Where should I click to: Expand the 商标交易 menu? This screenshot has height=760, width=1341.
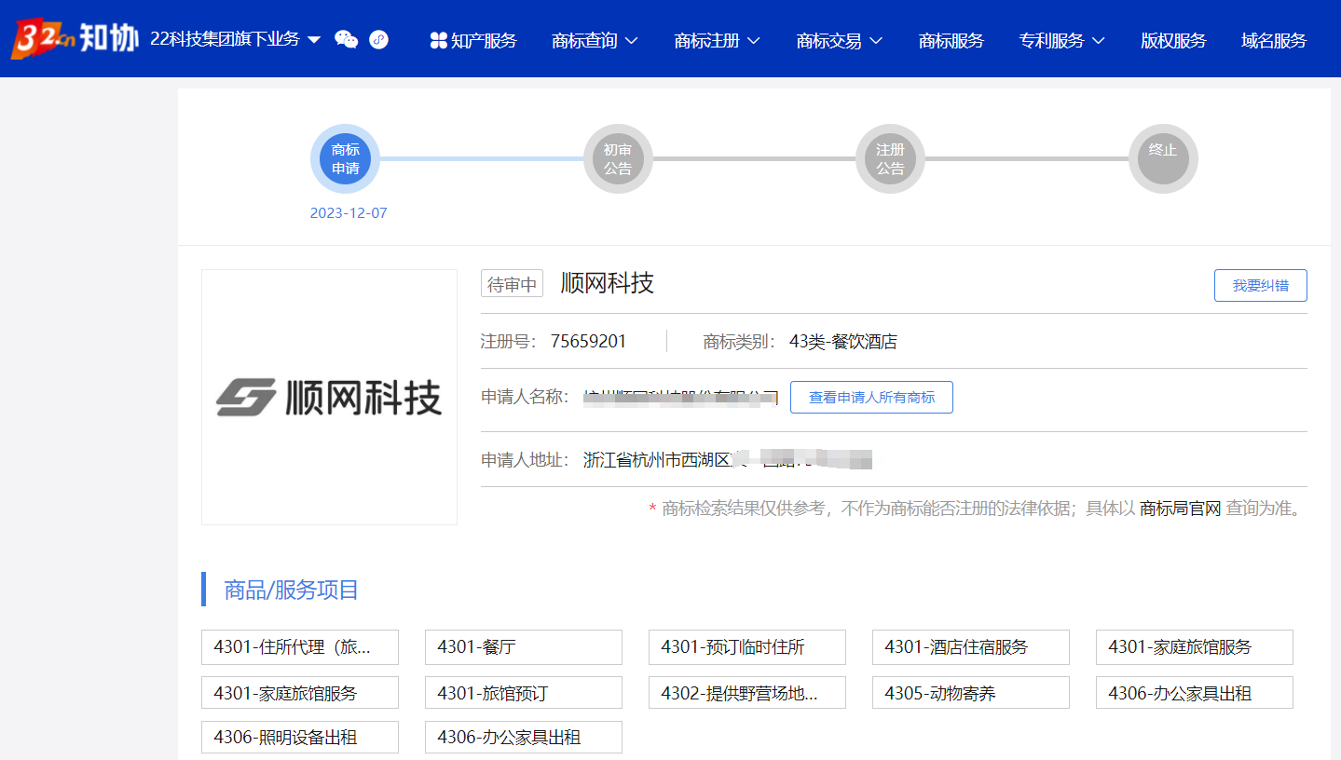(x=839, y=40)
